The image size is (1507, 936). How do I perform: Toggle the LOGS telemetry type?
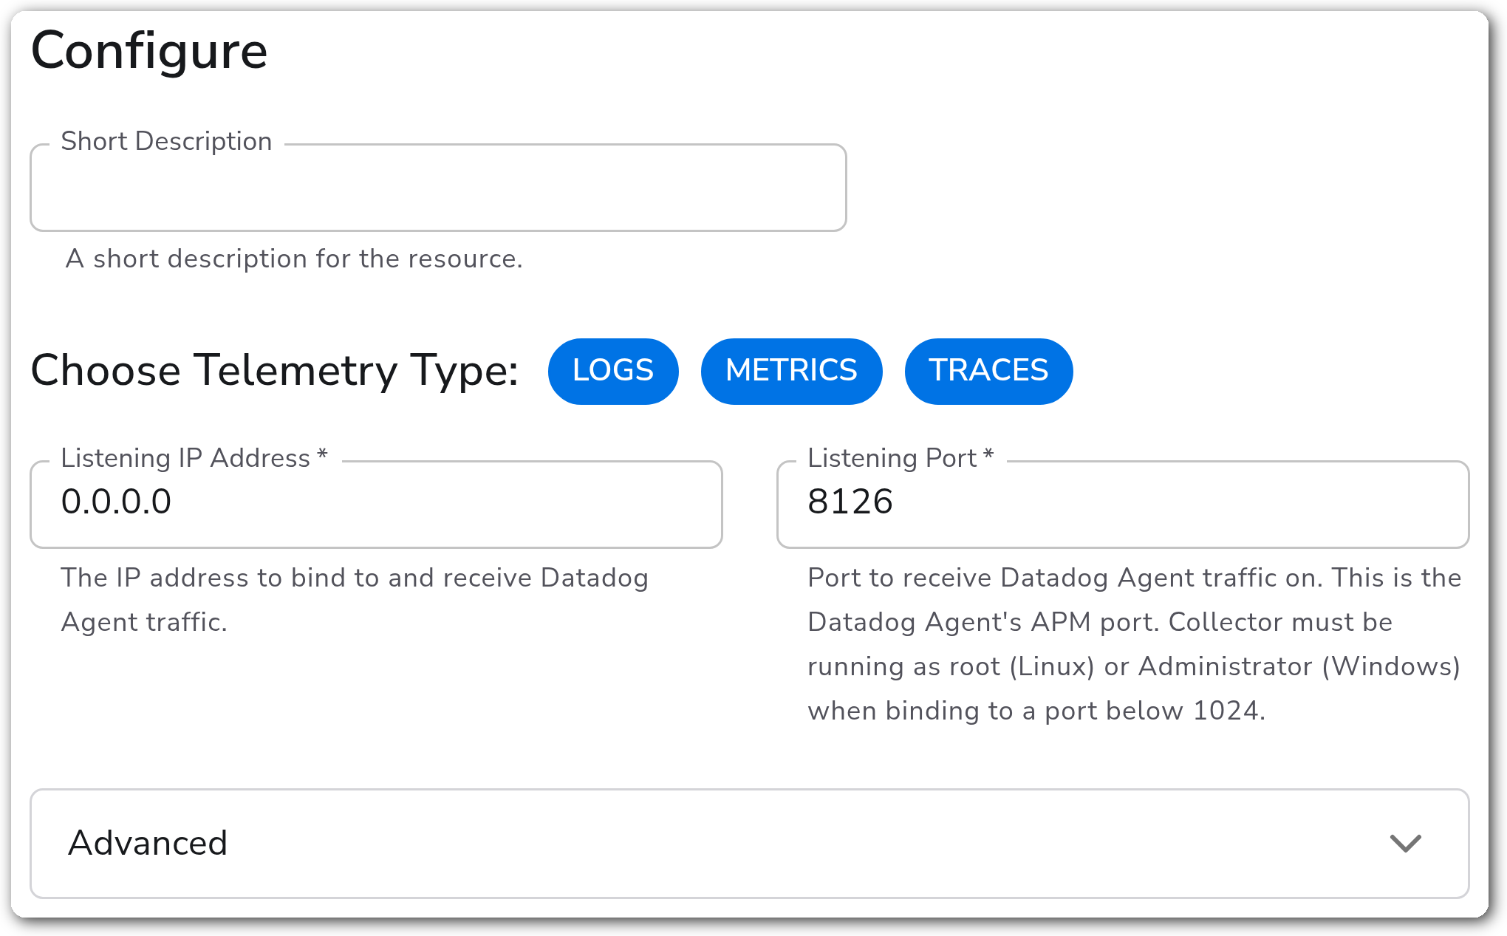coord(613,371)
